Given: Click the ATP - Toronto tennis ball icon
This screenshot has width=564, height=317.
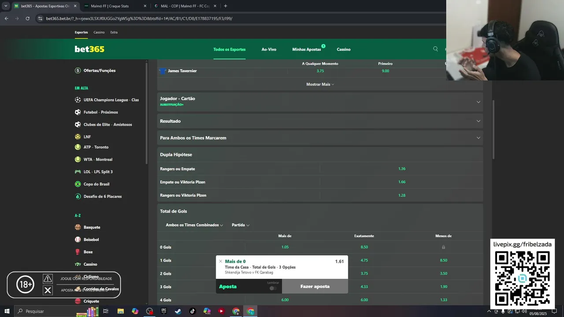Looking at the screenshot, I should click(78, 147).
